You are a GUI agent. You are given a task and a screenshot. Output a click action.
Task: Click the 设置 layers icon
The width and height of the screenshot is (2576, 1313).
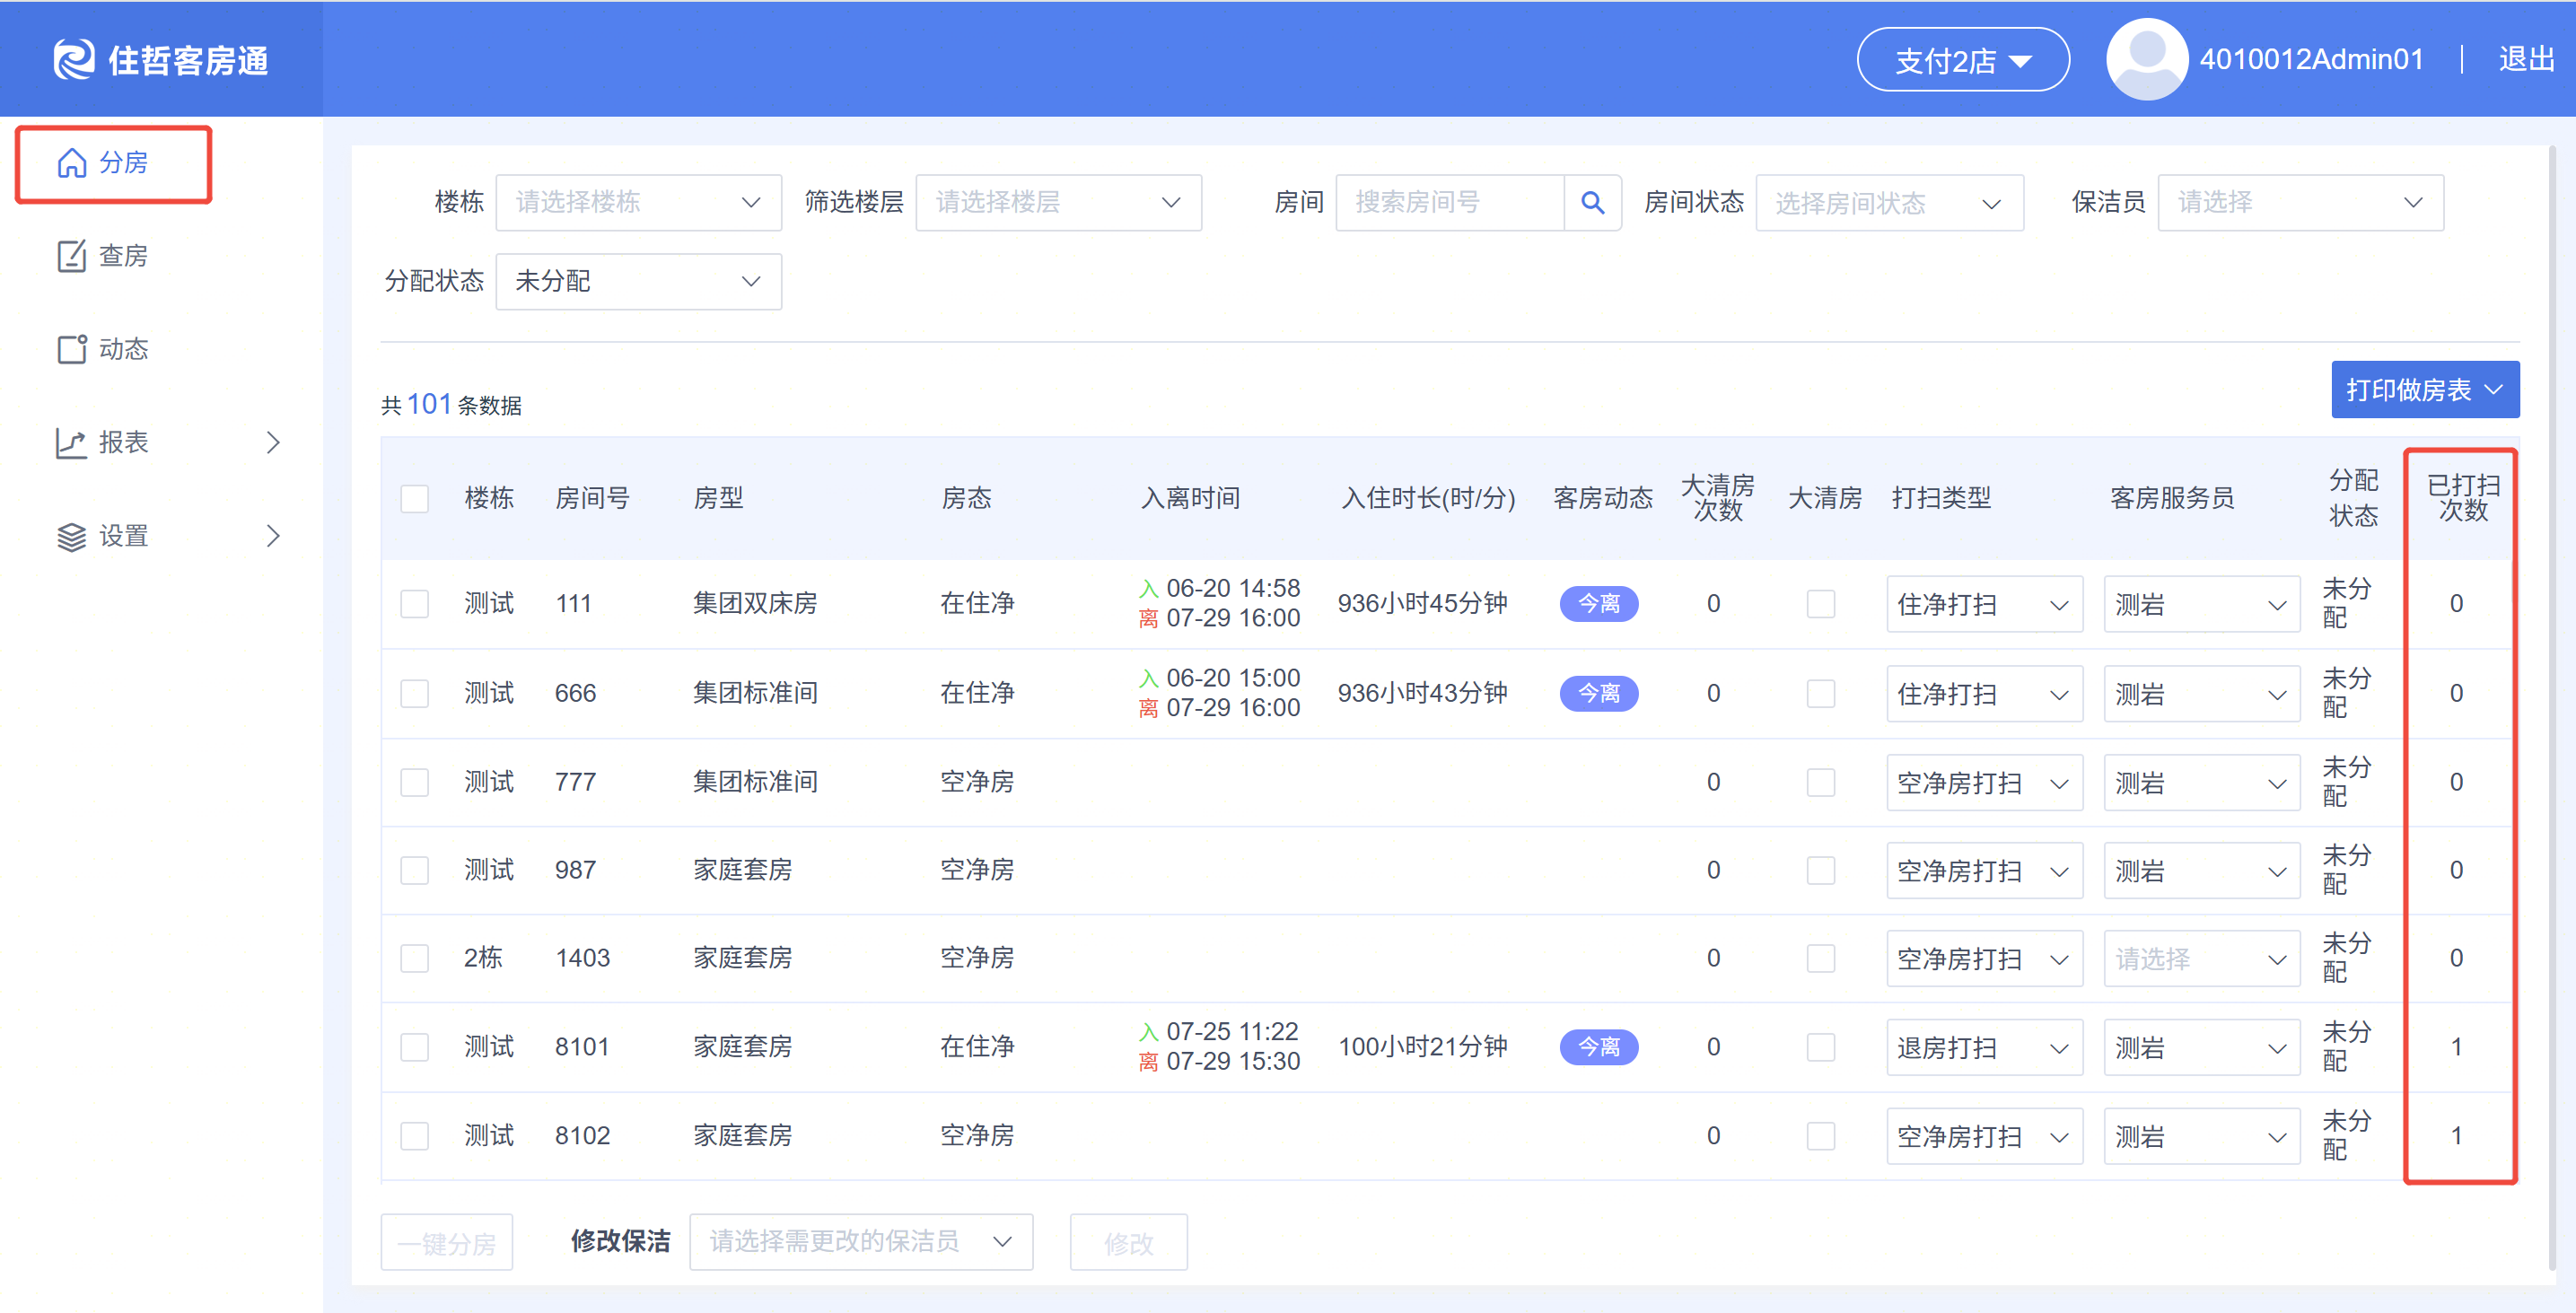coord(71,537)
